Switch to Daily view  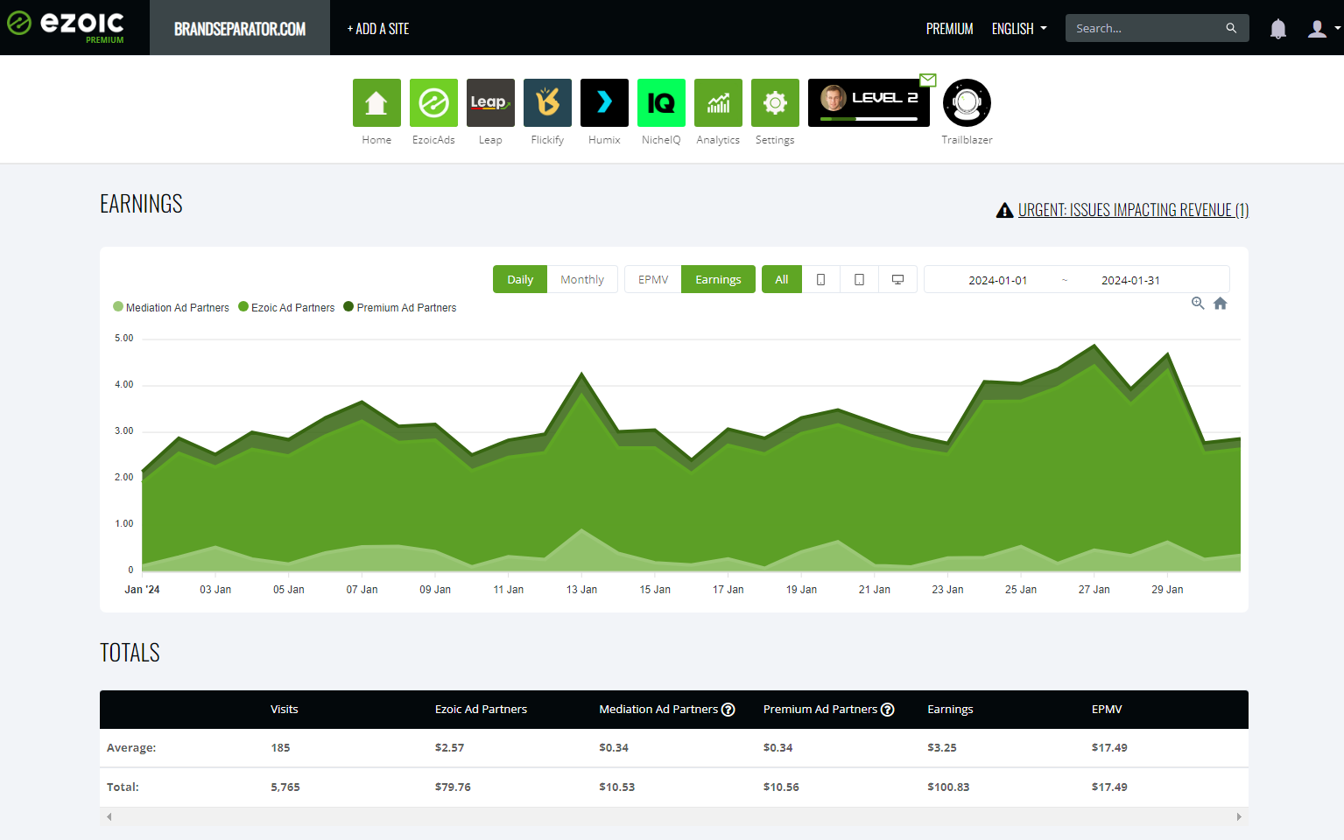(520, 279)
